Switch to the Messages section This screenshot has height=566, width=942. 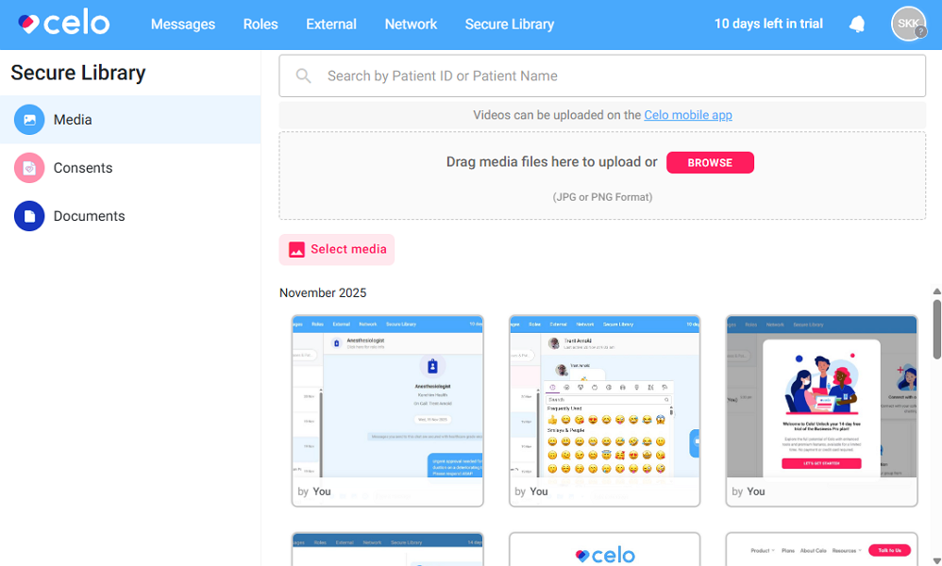point(183,24)
